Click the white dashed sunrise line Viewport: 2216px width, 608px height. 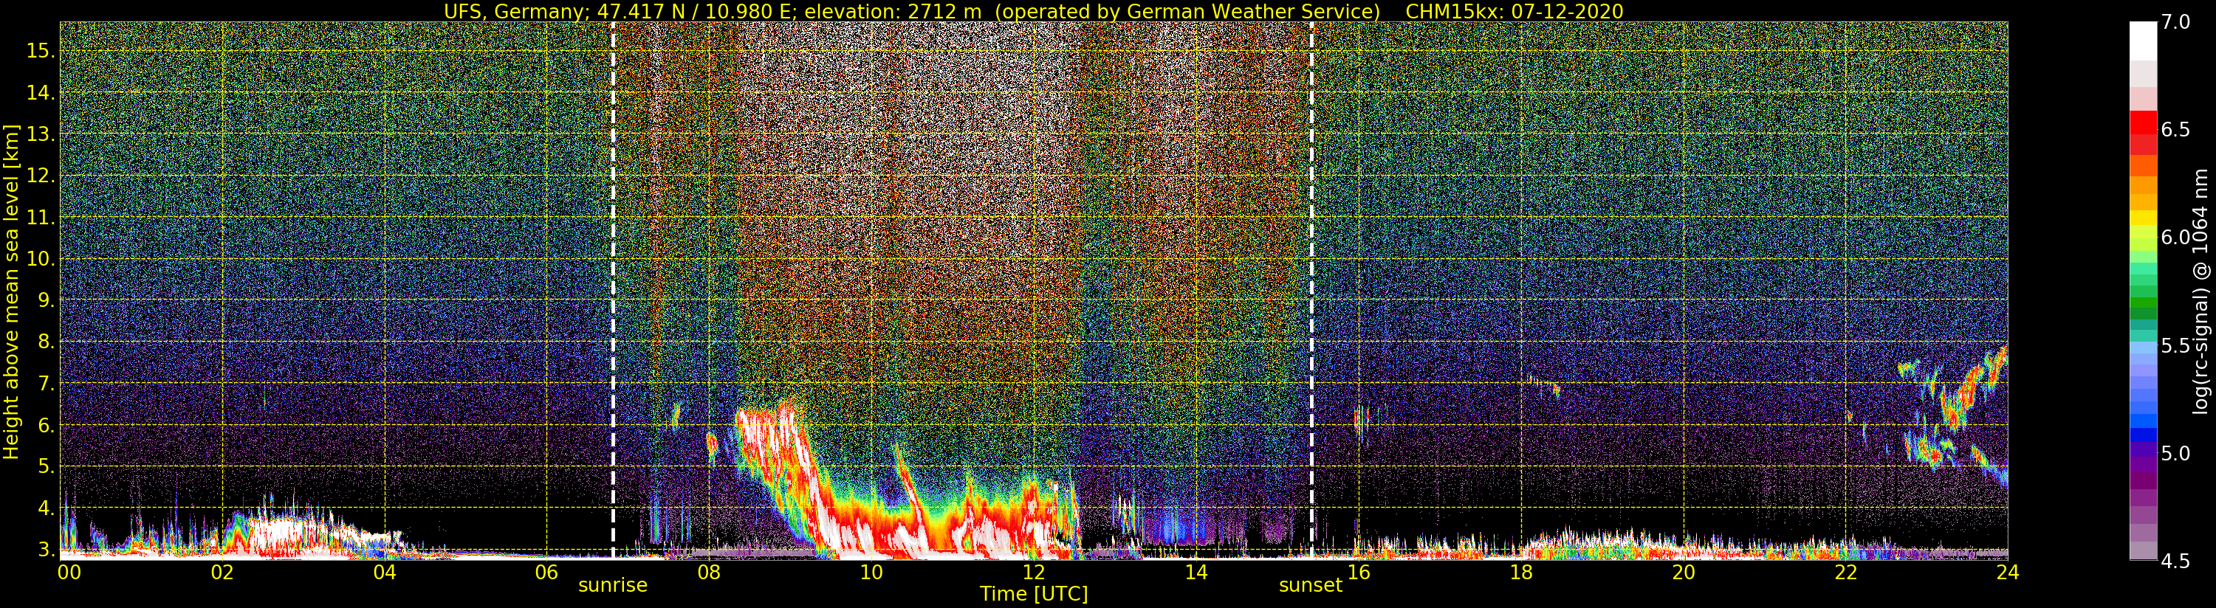click(x=612, y=258)
